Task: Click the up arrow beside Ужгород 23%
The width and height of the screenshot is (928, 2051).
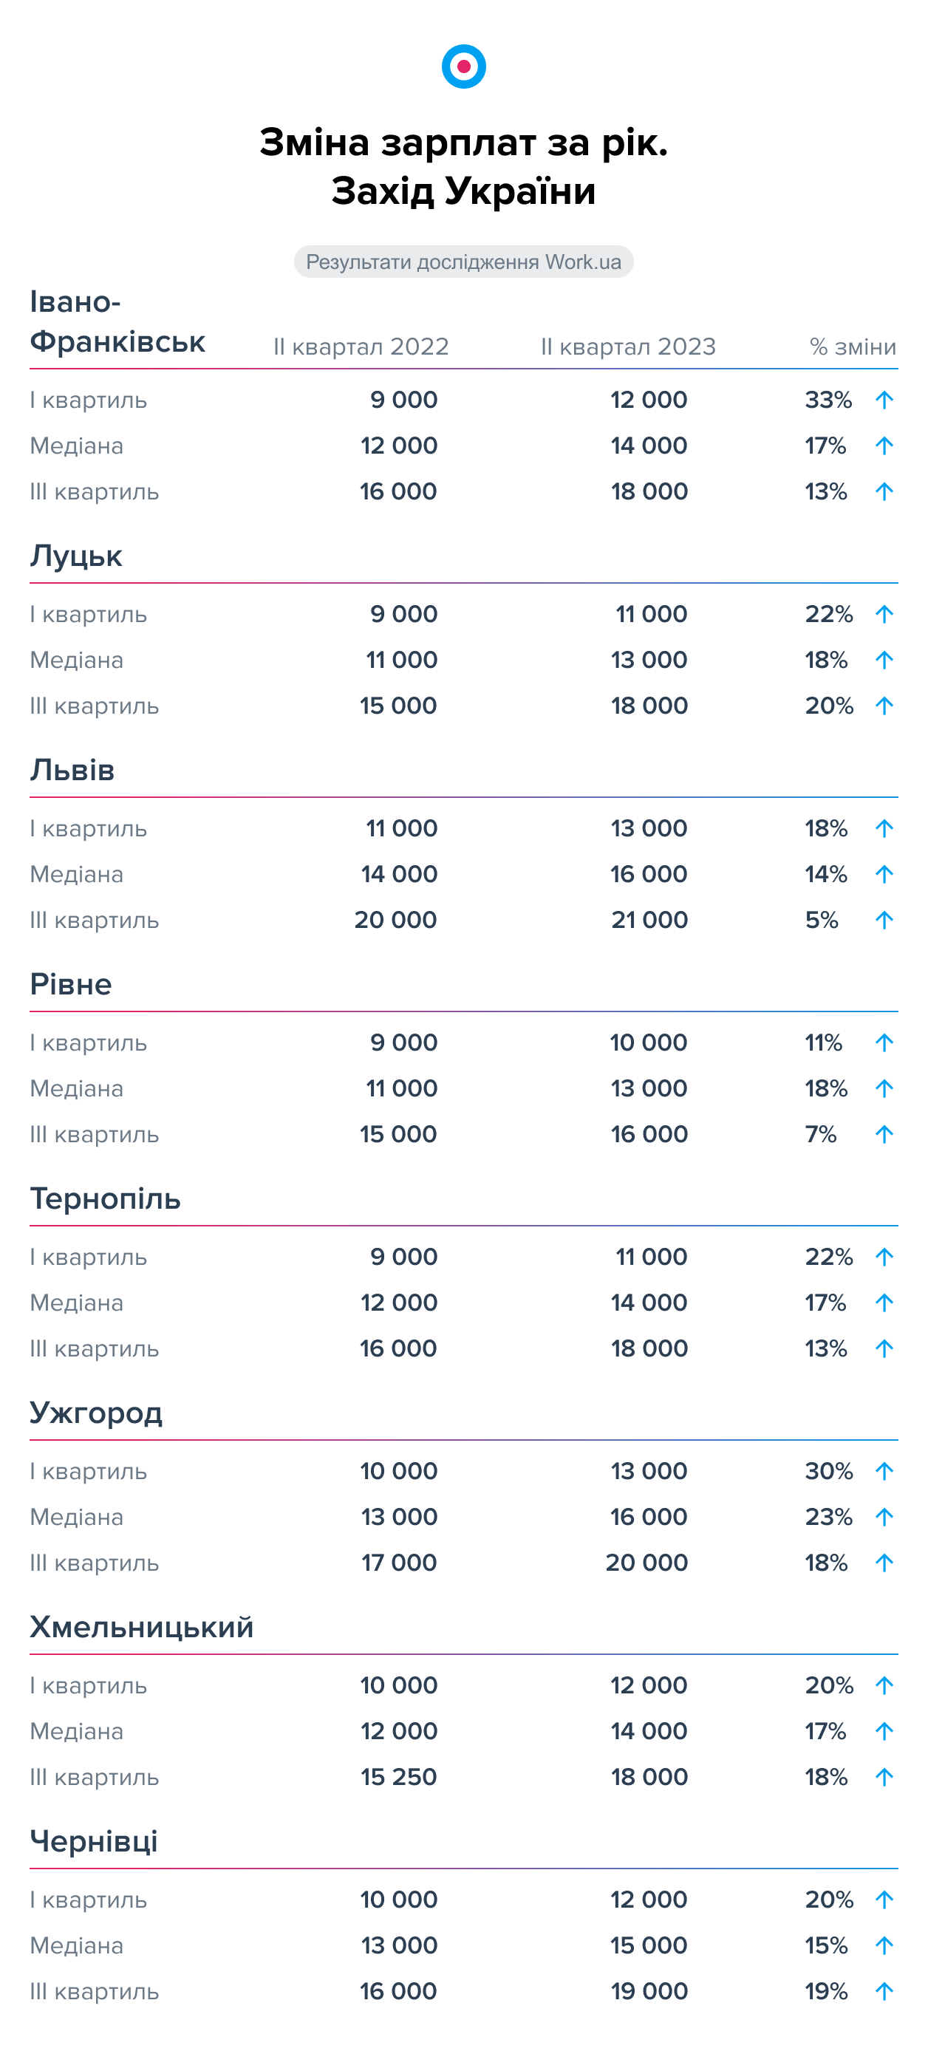Action: [884, 1518]
